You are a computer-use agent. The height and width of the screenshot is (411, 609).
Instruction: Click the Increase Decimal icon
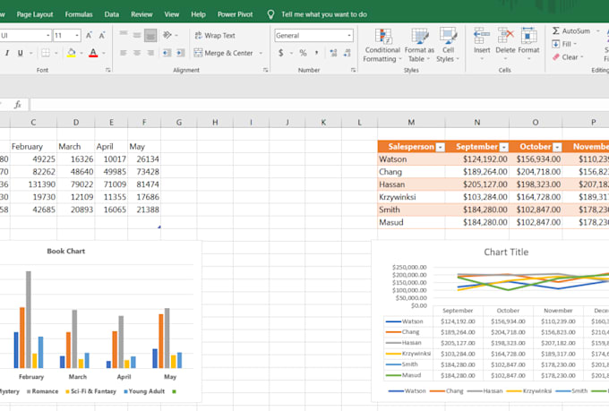(x=333, y=53)
